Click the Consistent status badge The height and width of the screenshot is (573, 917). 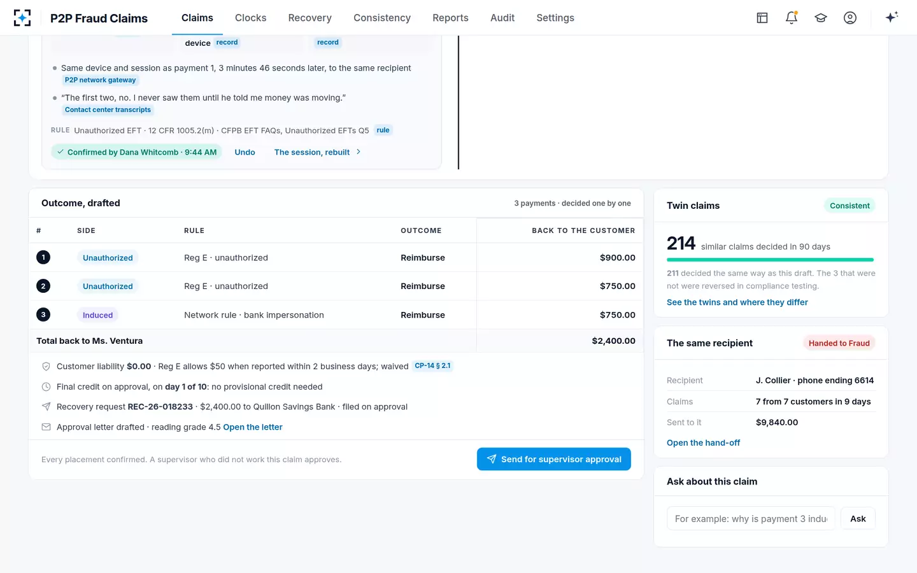(x=849, y=206)
